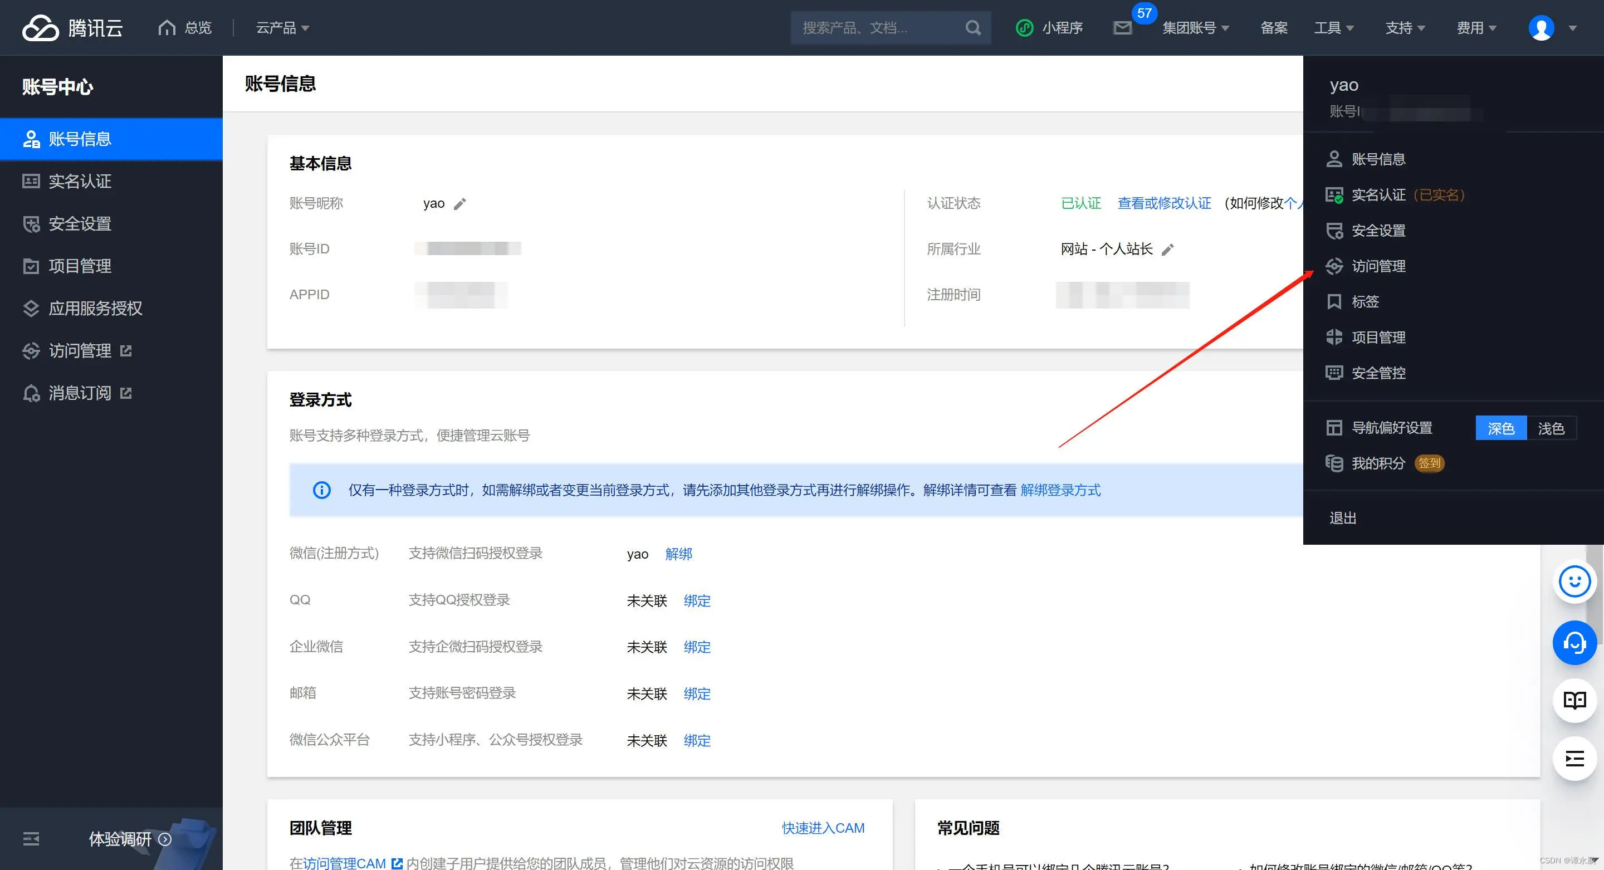
Task: Click 解绑 next to the WeChat login
Action: coord(678,554)
